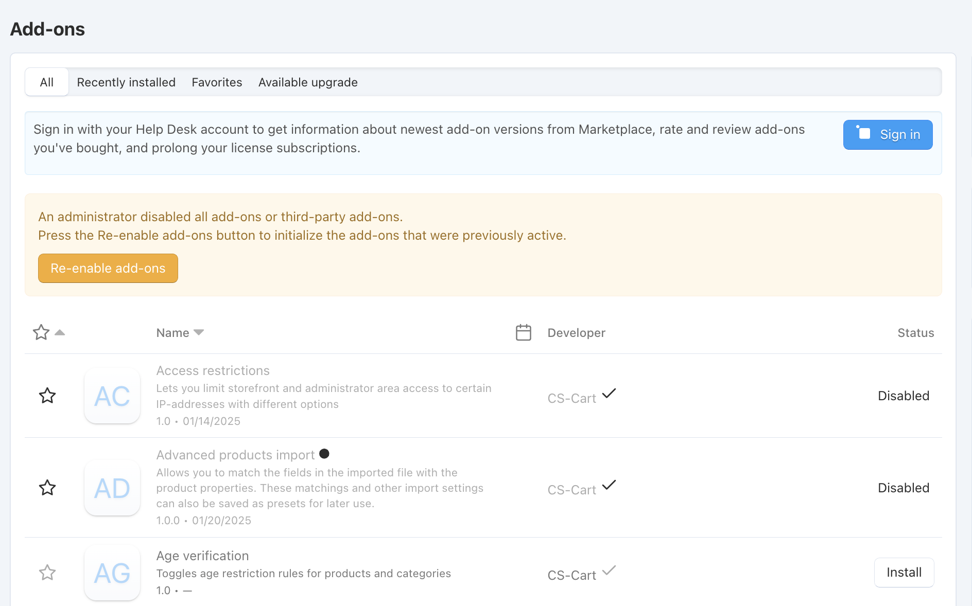Select version text 1.0.0 • 01/20/2025
Screen dimensions: 972x606
click(203, 520)
